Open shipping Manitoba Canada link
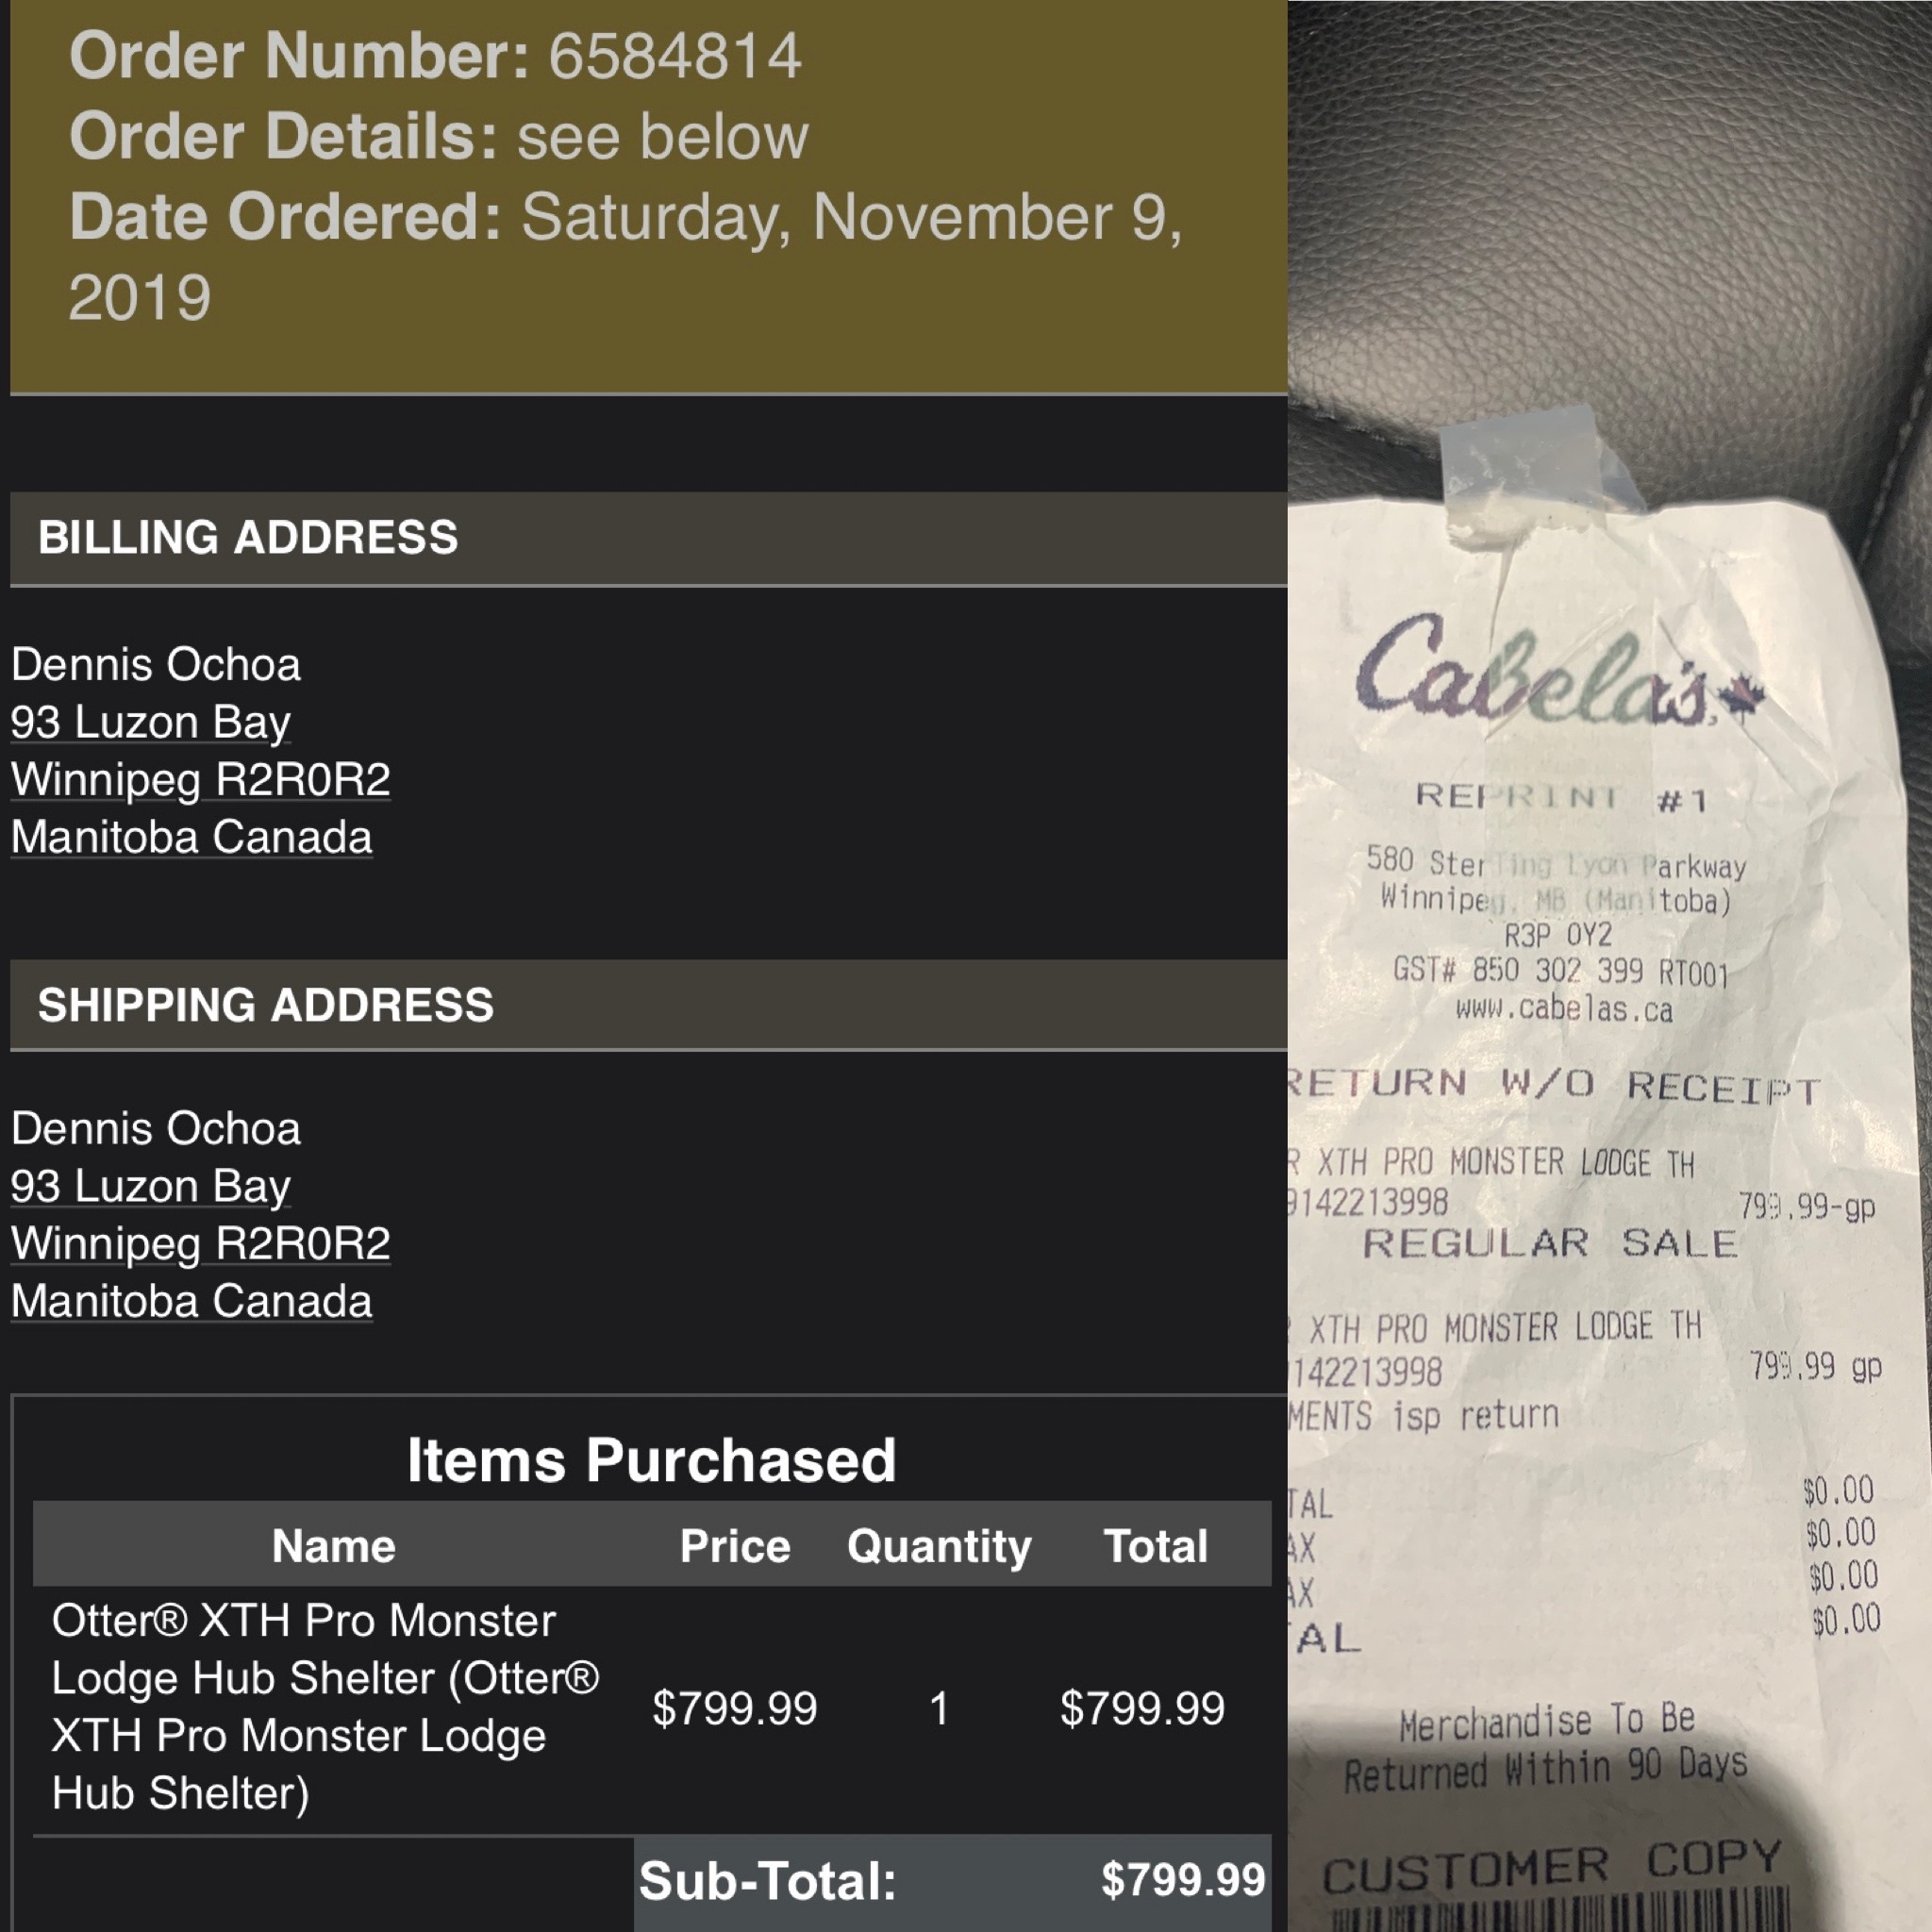Image resolution: width=1932 pixels, height=1932 pixels. [x=192, y=1300]
